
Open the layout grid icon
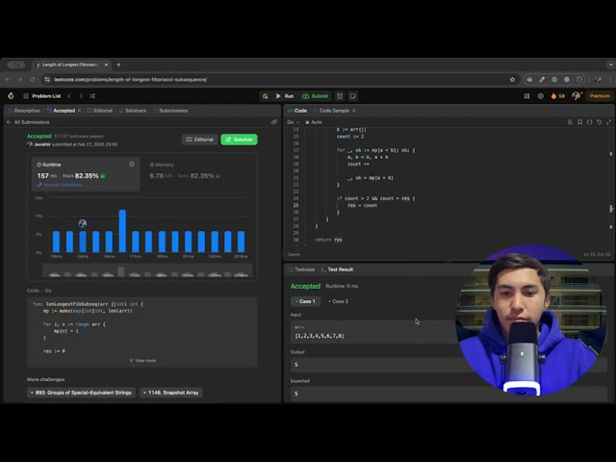pyautogui.click(x=526, y=96)
